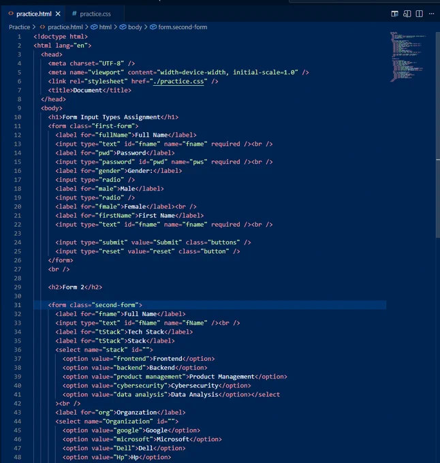Click the Hp option line
This screenshot has height=463, width=440.
[x=117, y=457]
